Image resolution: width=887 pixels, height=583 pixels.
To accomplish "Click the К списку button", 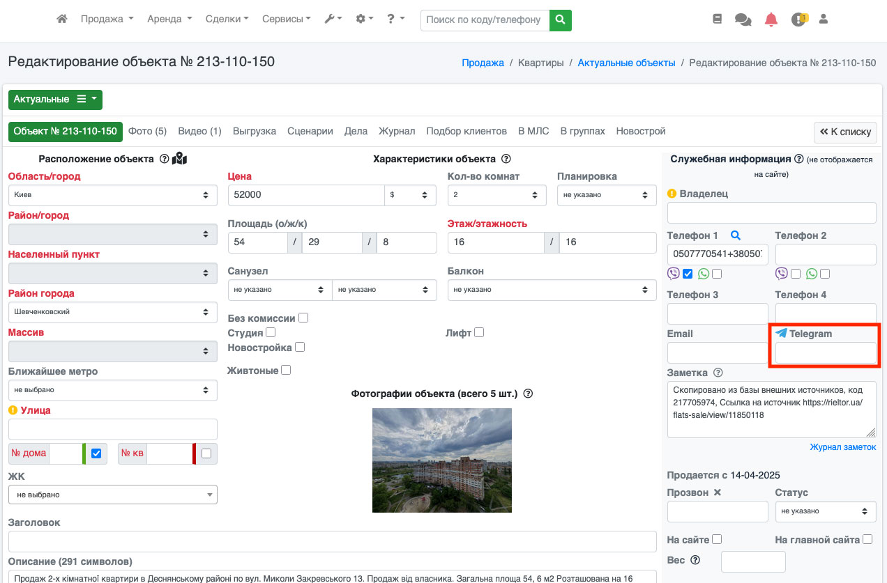I will point(845,132).
